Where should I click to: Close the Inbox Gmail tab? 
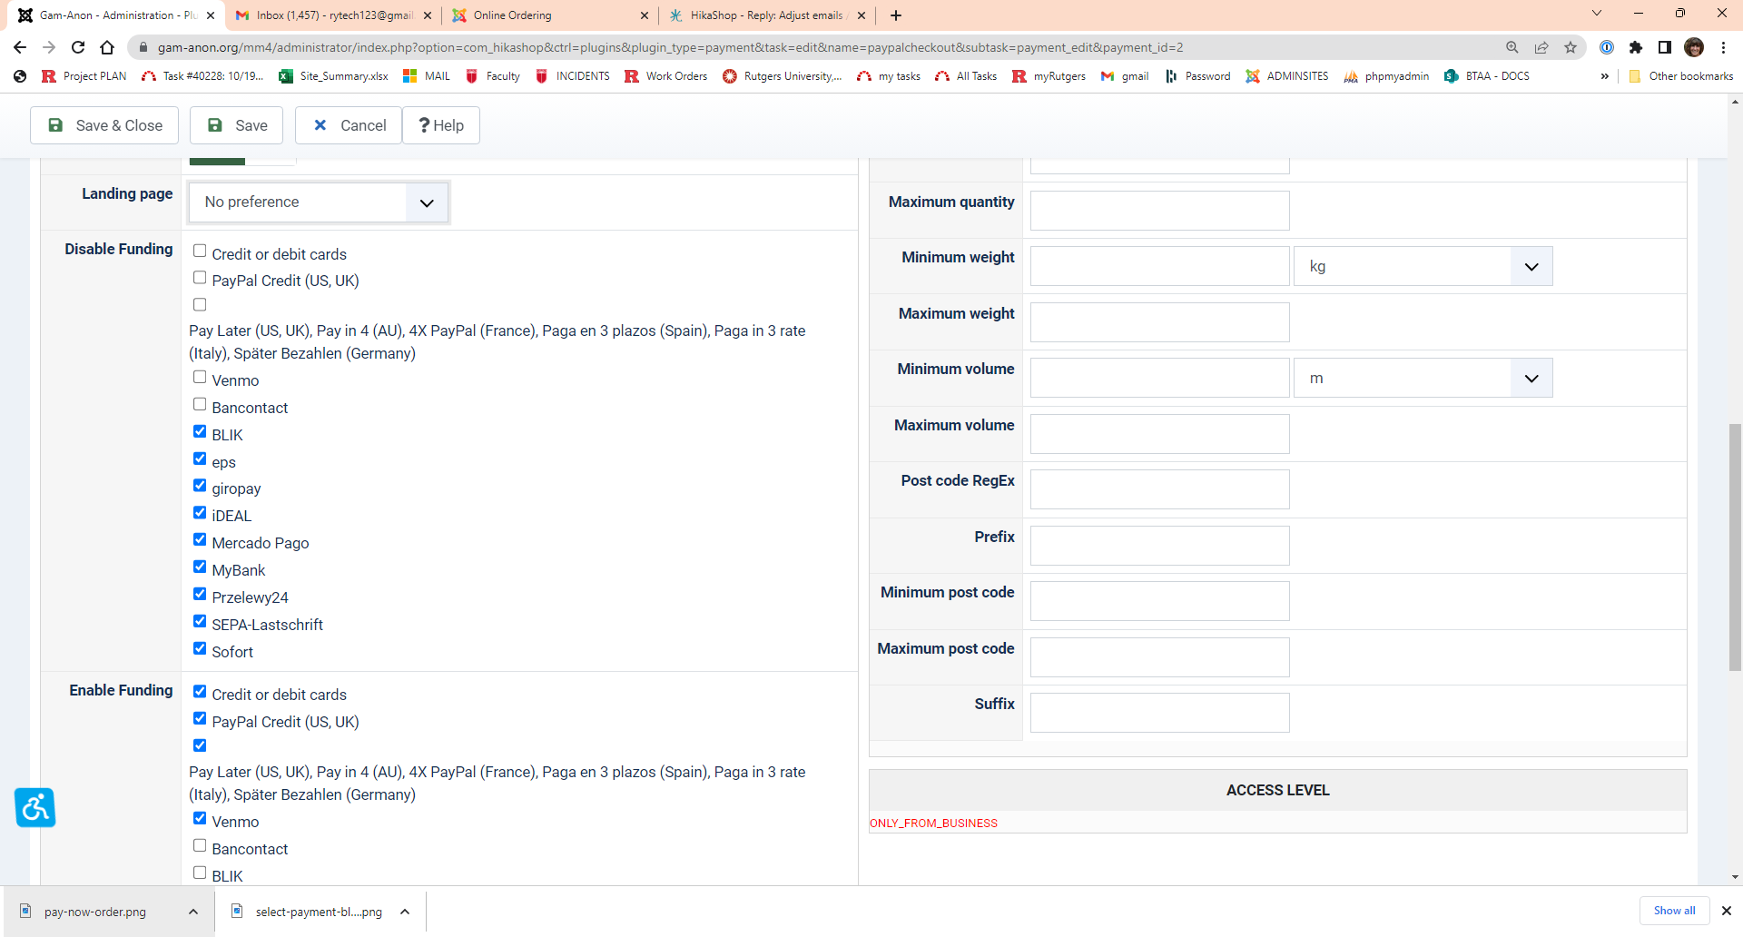coord(428,15)
